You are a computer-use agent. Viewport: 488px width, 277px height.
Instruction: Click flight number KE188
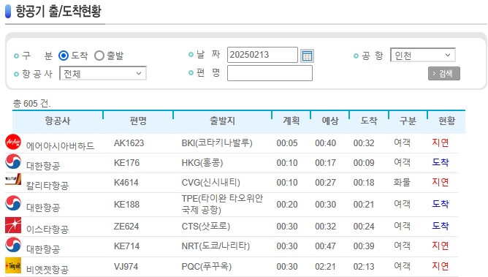tap(126, 205)
